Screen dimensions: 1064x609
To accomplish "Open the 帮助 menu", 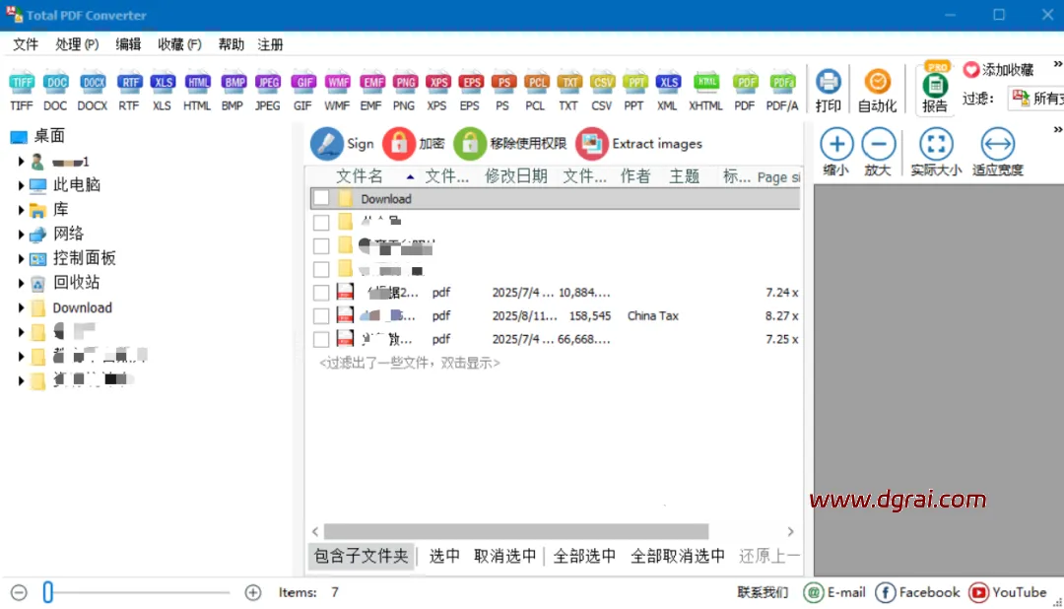I will click(231, 44).
